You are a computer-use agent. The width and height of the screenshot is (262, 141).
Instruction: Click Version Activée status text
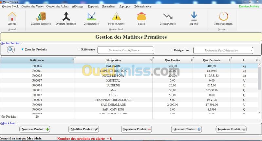249,6
